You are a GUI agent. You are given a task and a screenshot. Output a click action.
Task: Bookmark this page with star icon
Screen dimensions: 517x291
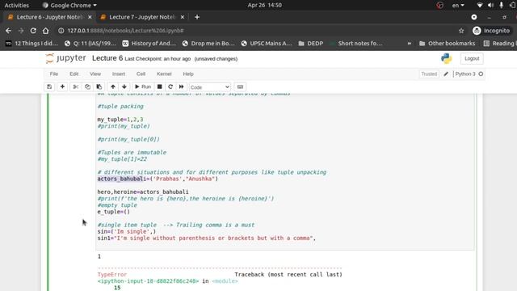461,31
